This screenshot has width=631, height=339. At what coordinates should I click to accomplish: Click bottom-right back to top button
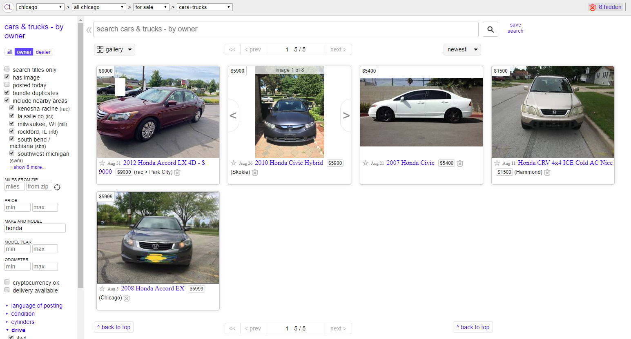point(473,327)
